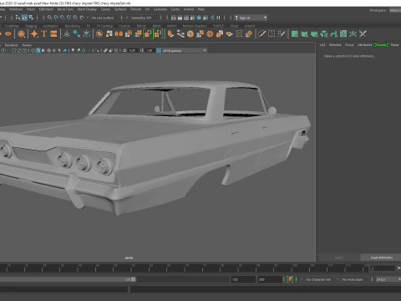This screenshot has width=401, height=301.
Task: Open the Arnold menu
Action: [189, 9]
